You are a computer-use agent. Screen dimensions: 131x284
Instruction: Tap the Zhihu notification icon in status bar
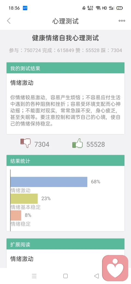tap(25, 8)
